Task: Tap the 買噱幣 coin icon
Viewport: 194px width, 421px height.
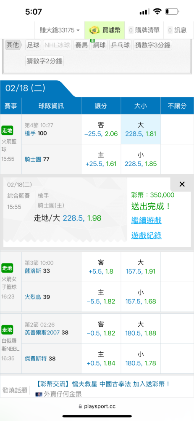Action: click(x=94, y=30)
